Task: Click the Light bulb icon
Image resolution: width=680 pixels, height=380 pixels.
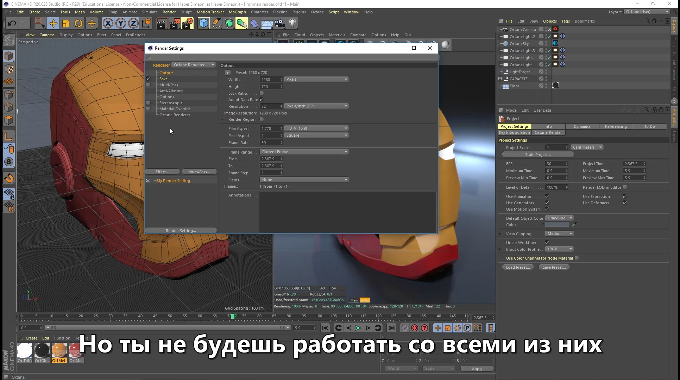Action: 292,24
